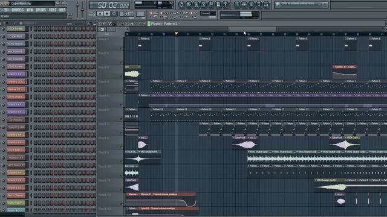Toggle the playlist magnet snap icon

pos(104,24)
